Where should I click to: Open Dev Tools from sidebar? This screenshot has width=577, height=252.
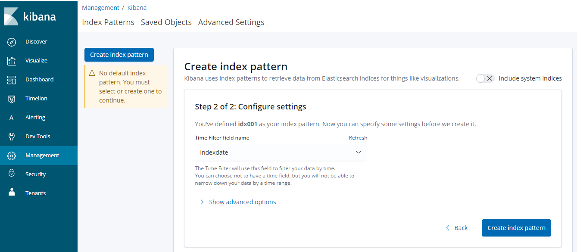pyautogui.click(x=39, y=137)
